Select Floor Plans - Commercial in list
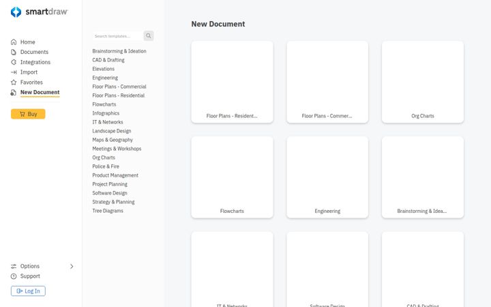 coord(119,87)
